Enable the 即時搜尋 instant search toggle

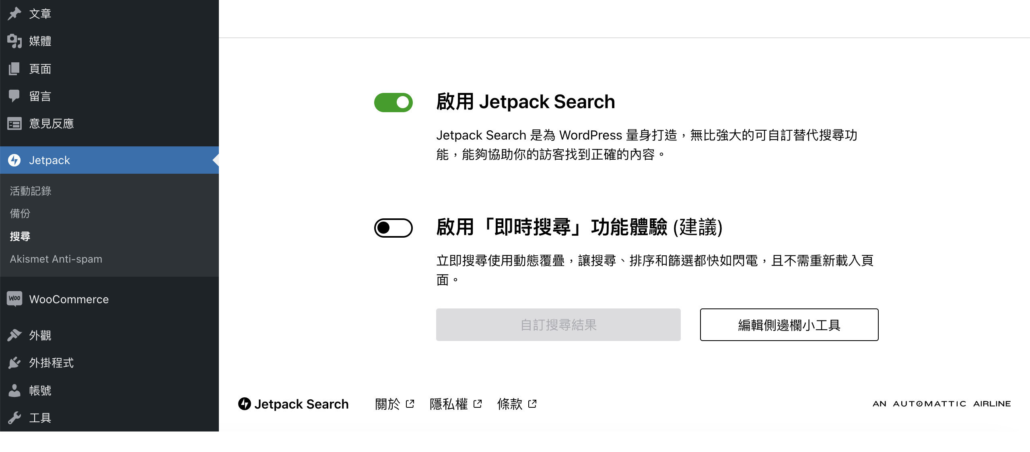point(393,228)
